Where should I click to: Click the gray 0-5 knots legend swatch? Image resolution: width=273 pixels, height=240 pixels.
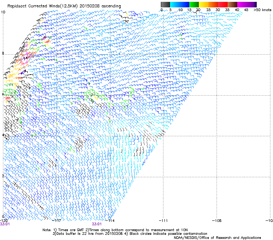(165, 4)
